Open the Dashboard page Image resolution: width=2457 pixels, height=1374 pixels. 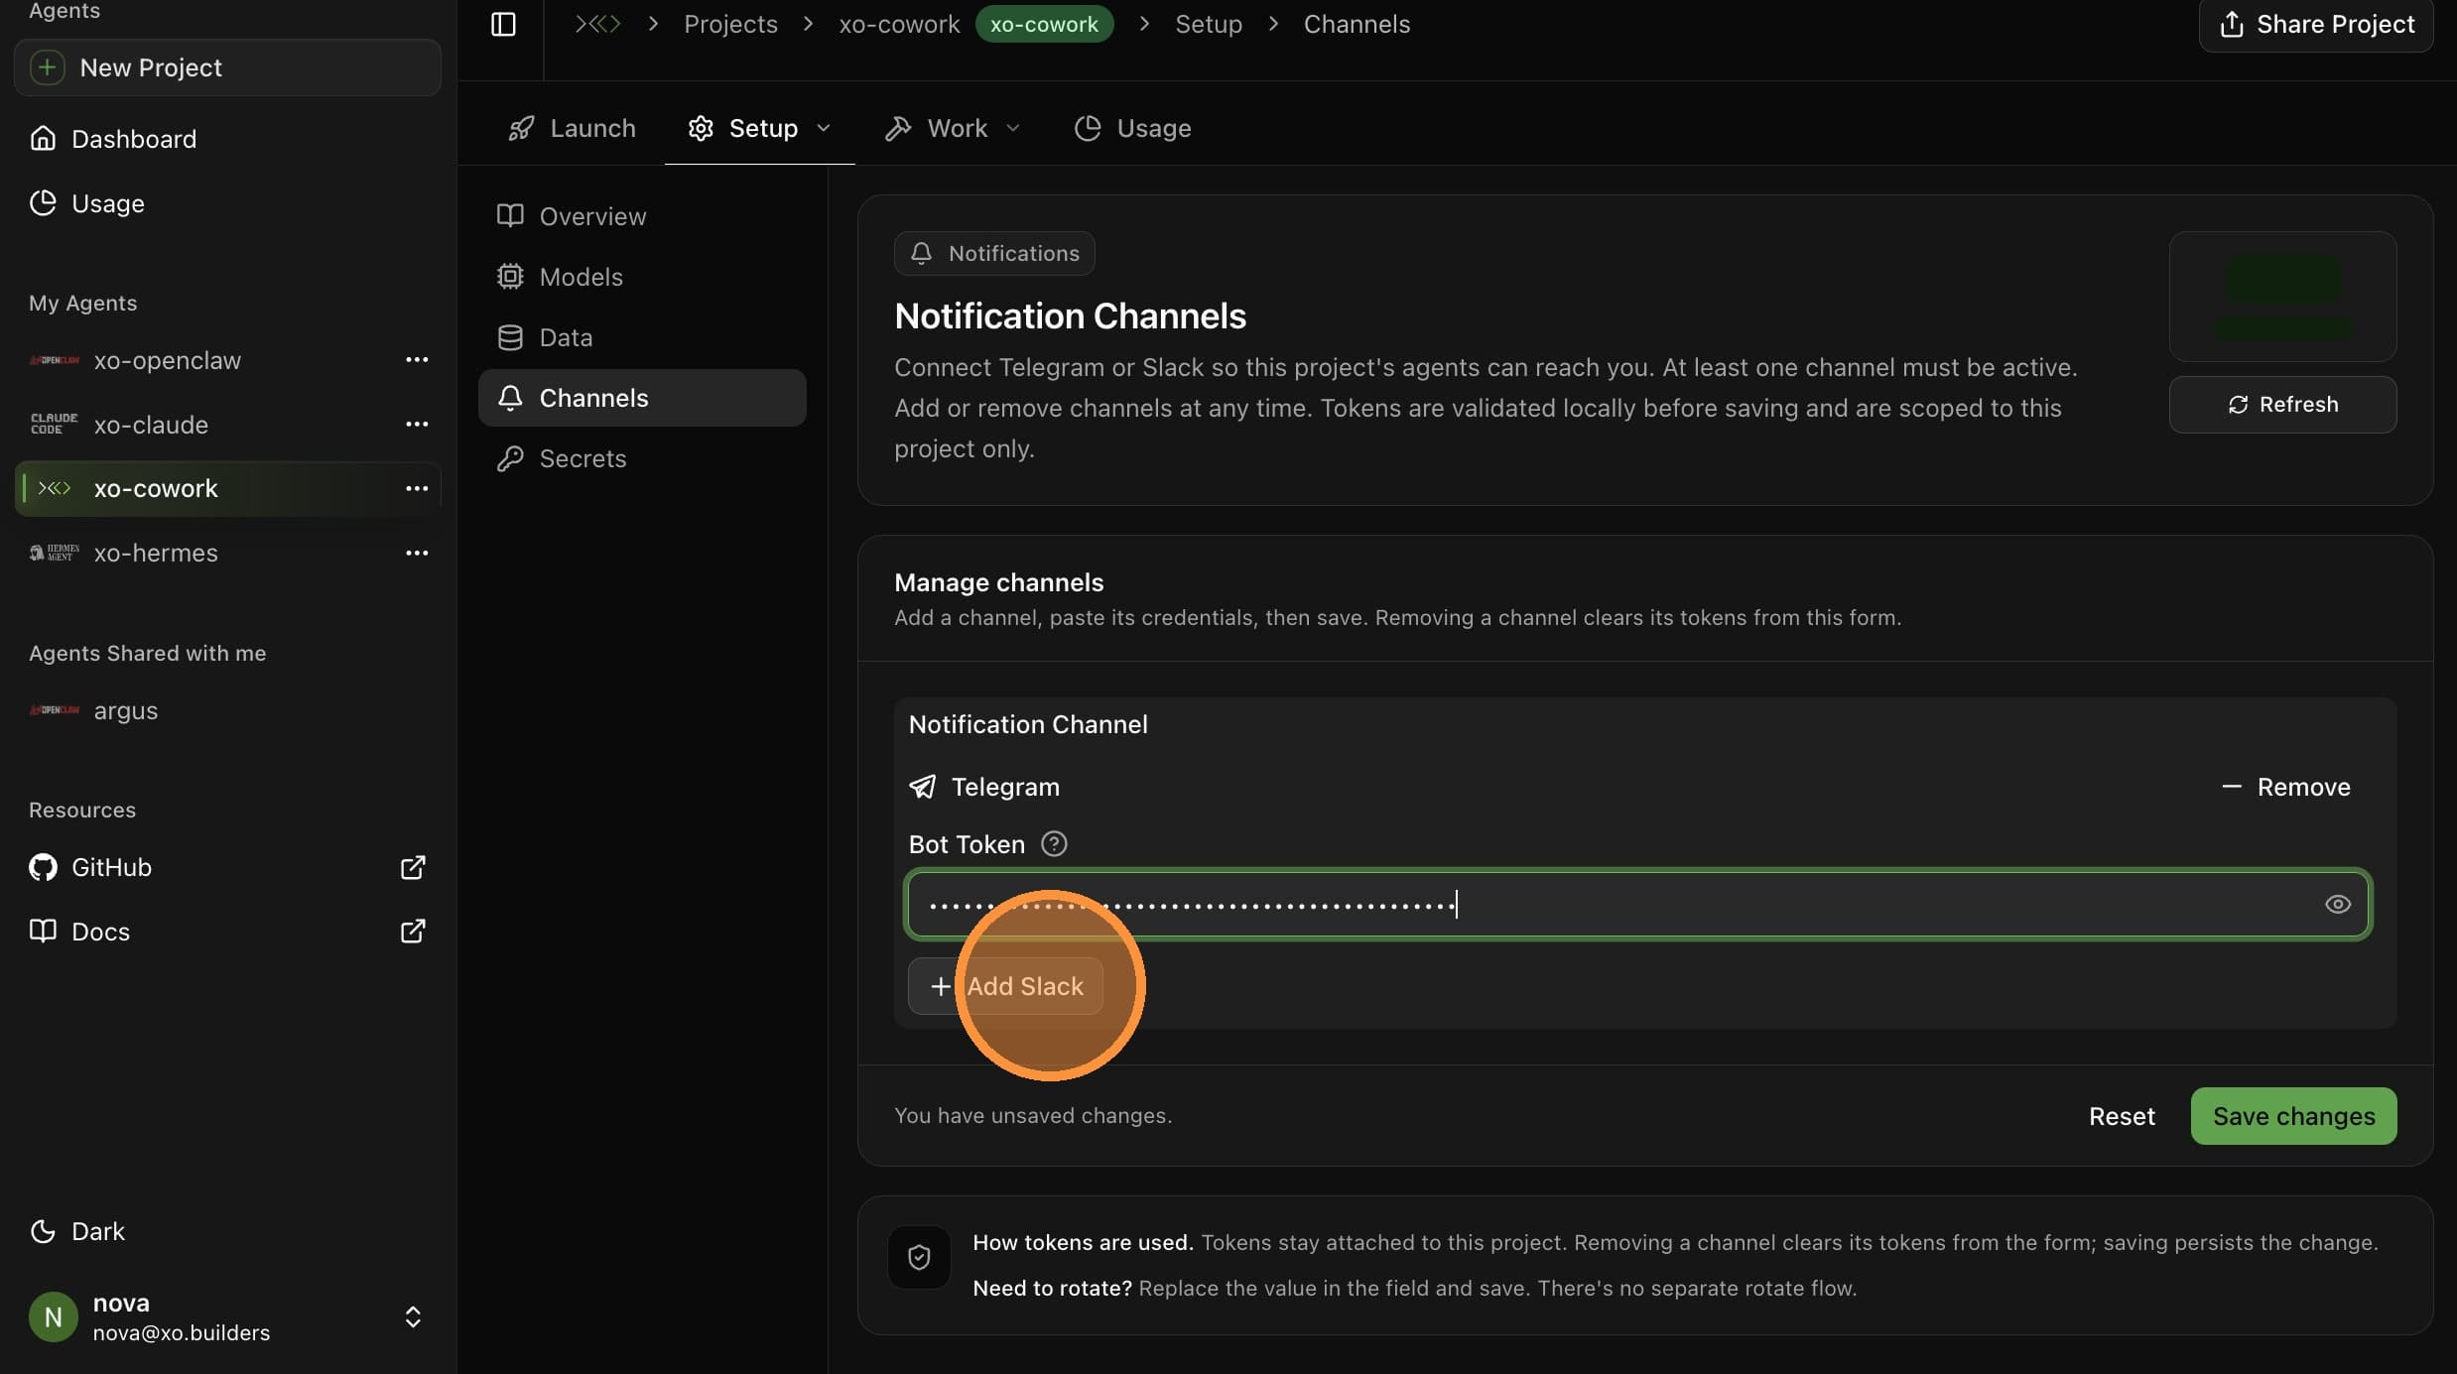(x=227, y=139)
